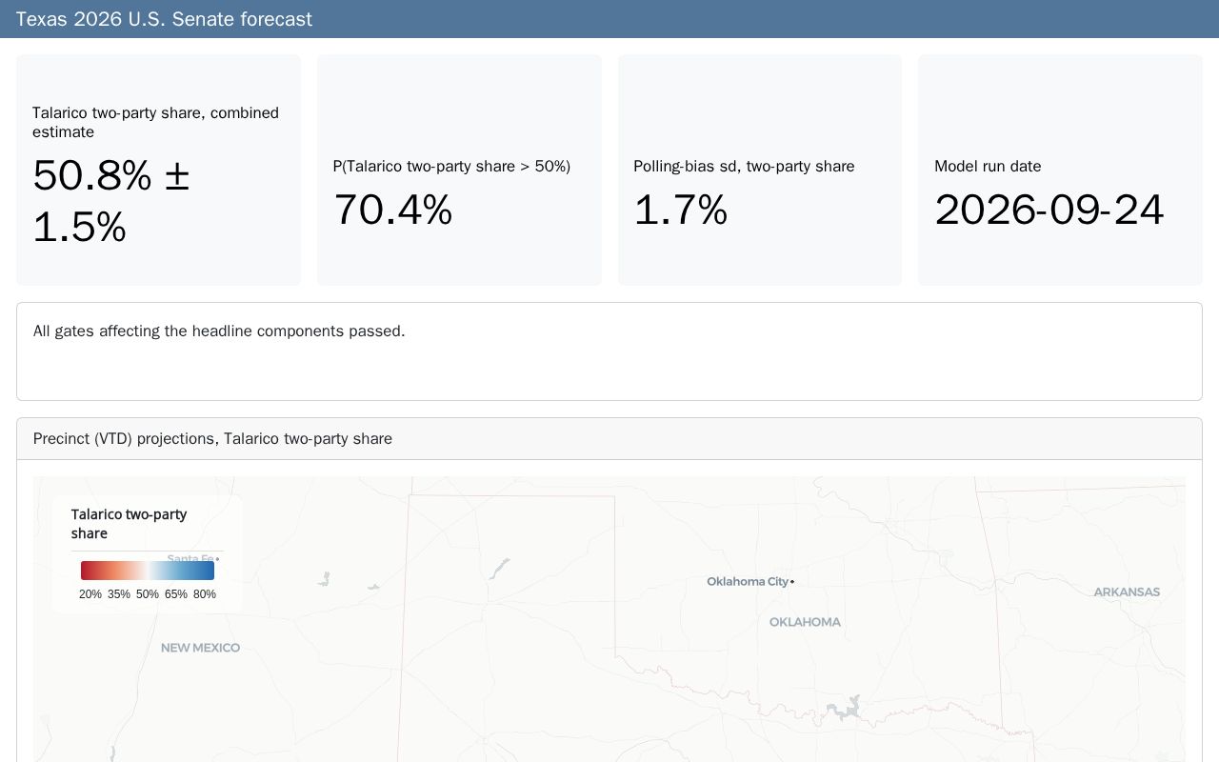Screen dimensions: 1219x762
Task: Click 'P(Talarico two-party share > 50%)' label
Action: click(451, 166)
